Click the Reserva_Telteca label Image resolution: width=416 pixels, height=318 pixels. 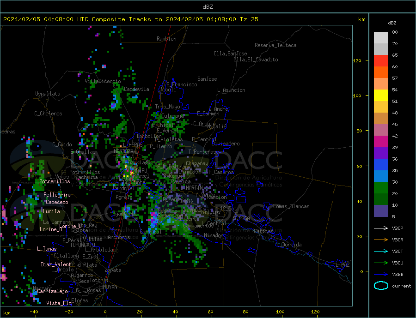[x=275, y=45]
